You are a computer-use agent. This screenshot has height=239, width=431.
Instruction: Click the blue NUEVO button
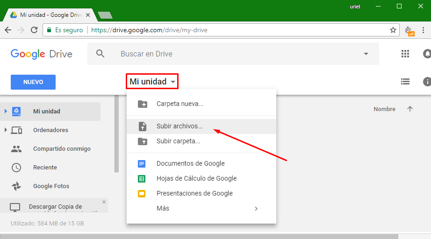33,82
